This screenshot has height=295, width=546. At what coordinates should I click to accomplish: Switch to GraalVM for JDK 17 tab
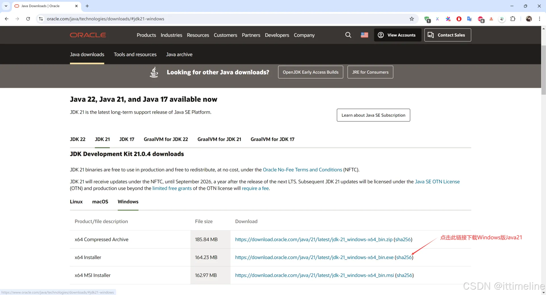(x=272, y=139)
